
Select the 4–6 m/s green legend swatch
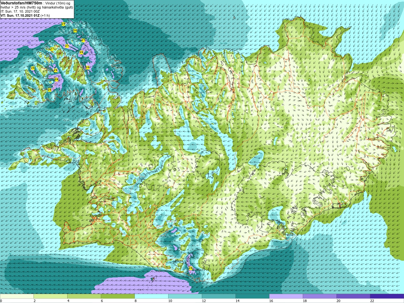coord(84,296)
